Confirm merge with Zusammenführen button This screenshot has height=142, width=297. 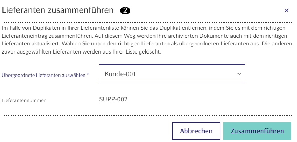(x=257, y=131)
